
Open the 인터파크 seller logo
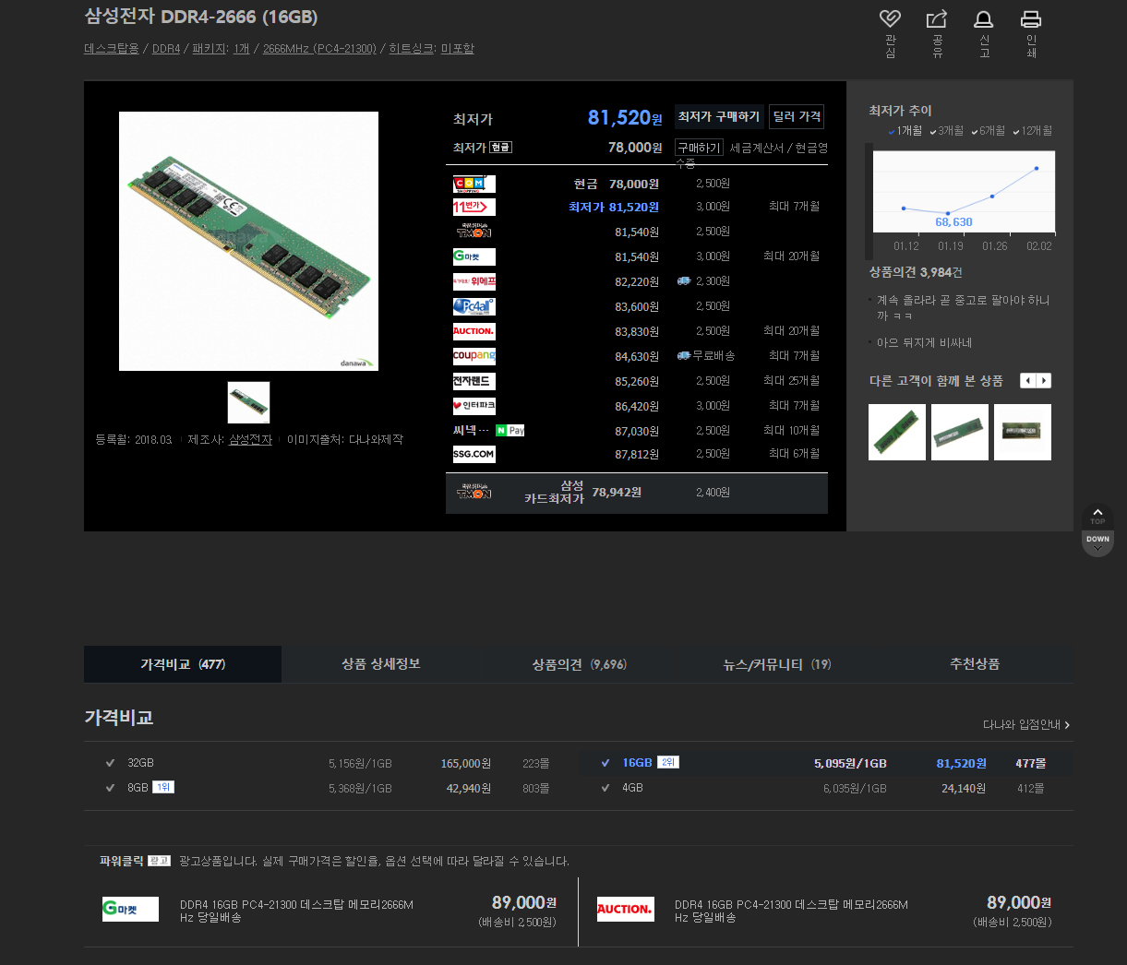[474, 406]
